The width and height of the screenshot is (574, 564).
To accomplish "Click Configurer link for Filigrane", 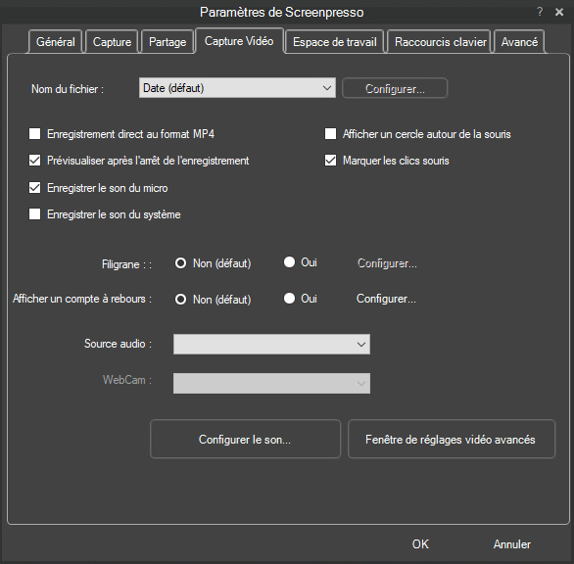I will (x=387, y=263).
